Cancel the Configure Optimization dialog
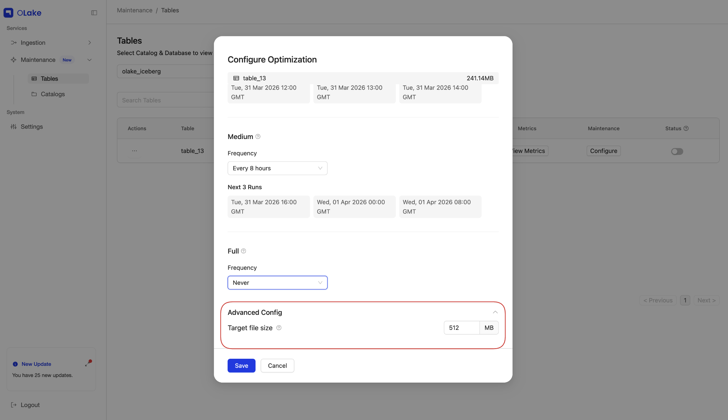This screenshot has height=420, width=728. coord(277,365)
